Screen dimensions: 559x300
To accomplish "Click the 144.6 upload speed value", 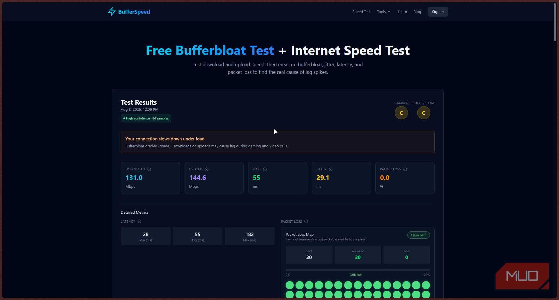I will tap(197, 178).
